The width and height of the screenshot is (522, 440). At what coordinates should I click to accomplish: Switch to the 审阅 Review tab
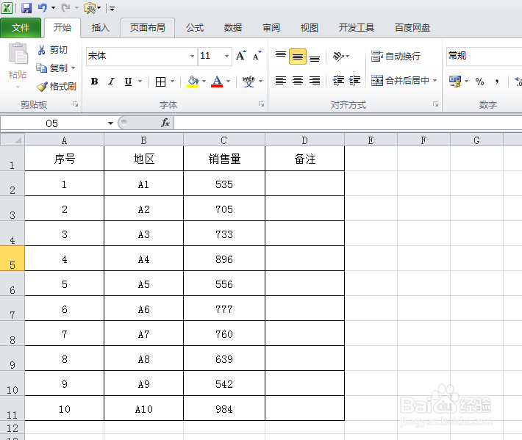[271, 28]
